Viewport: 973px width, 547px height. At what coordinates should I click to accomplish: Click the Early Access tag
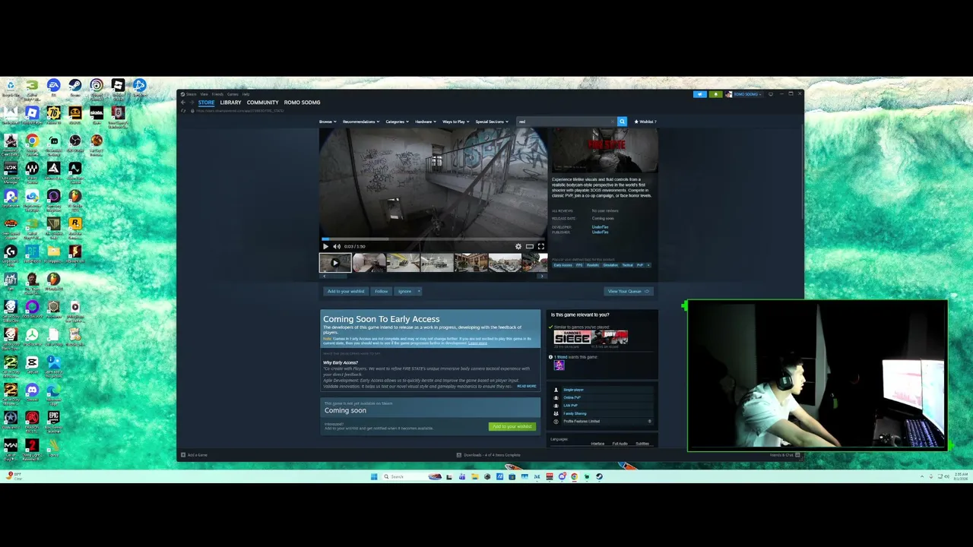coord(563,265)
